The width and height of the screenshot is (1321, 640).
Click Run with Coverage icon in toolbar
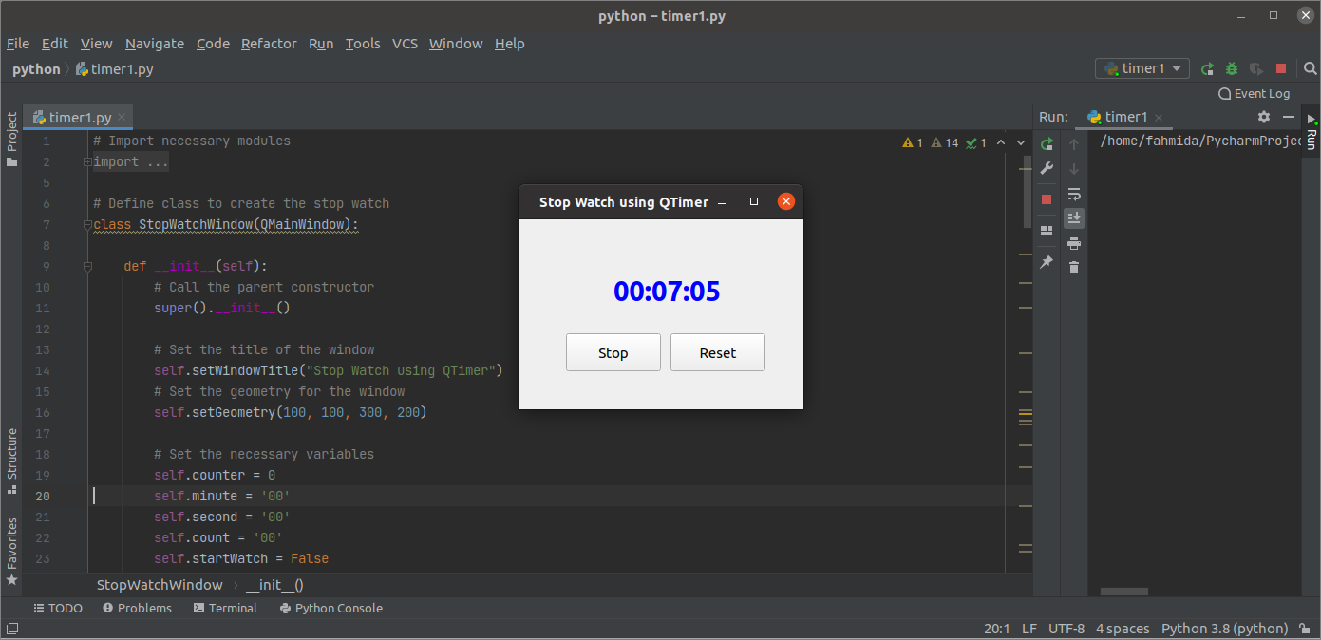[1255, 68]
